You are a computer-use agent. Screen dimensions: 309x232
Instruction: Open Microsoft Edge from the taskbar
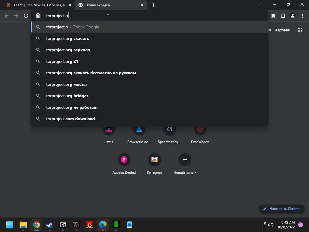tap(103, 225)
